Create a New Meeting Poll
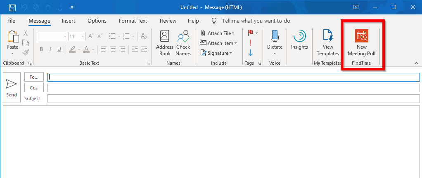 361,43
